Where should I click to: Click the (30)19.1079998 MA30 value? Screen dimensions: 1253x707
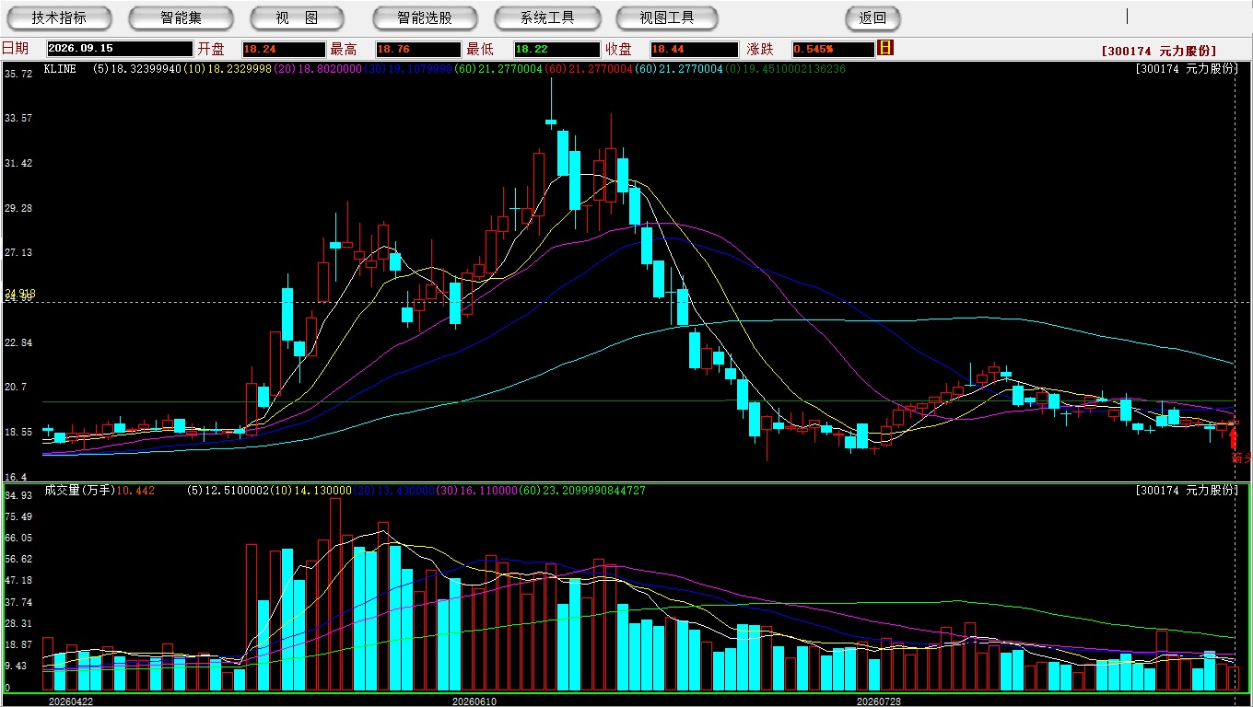coord(406,68)
